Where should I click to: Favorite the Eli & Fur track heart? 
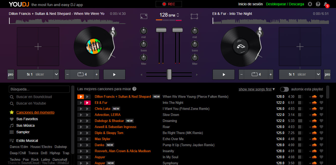coord(321,103)
